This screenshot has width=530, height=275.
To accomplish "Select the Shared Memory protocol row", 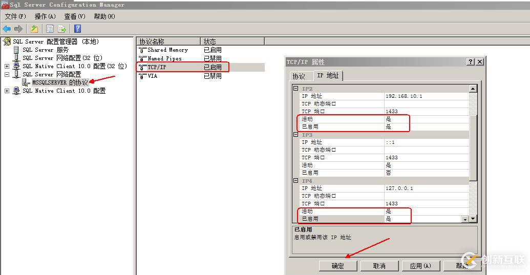I will (200, 50).
